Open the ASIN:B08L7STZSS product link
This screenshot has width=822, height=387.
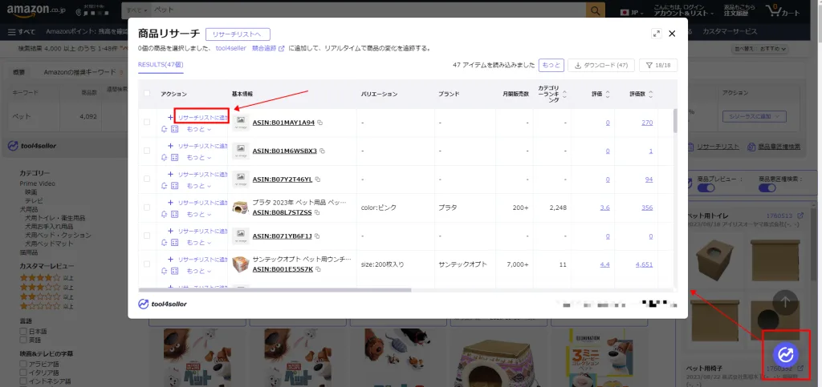coord(282,212)
